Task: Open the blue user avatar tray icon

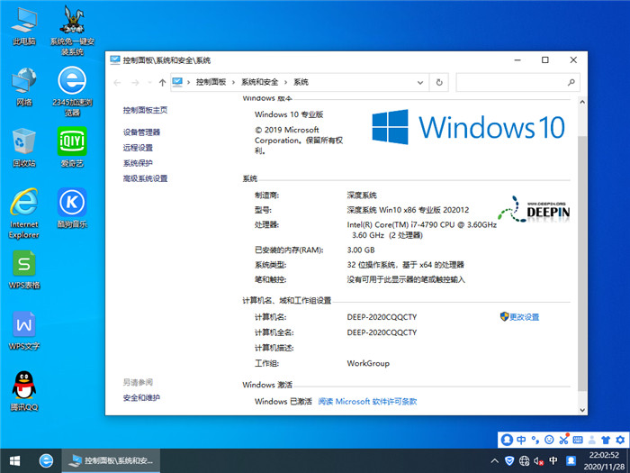Action: point(571,460)
